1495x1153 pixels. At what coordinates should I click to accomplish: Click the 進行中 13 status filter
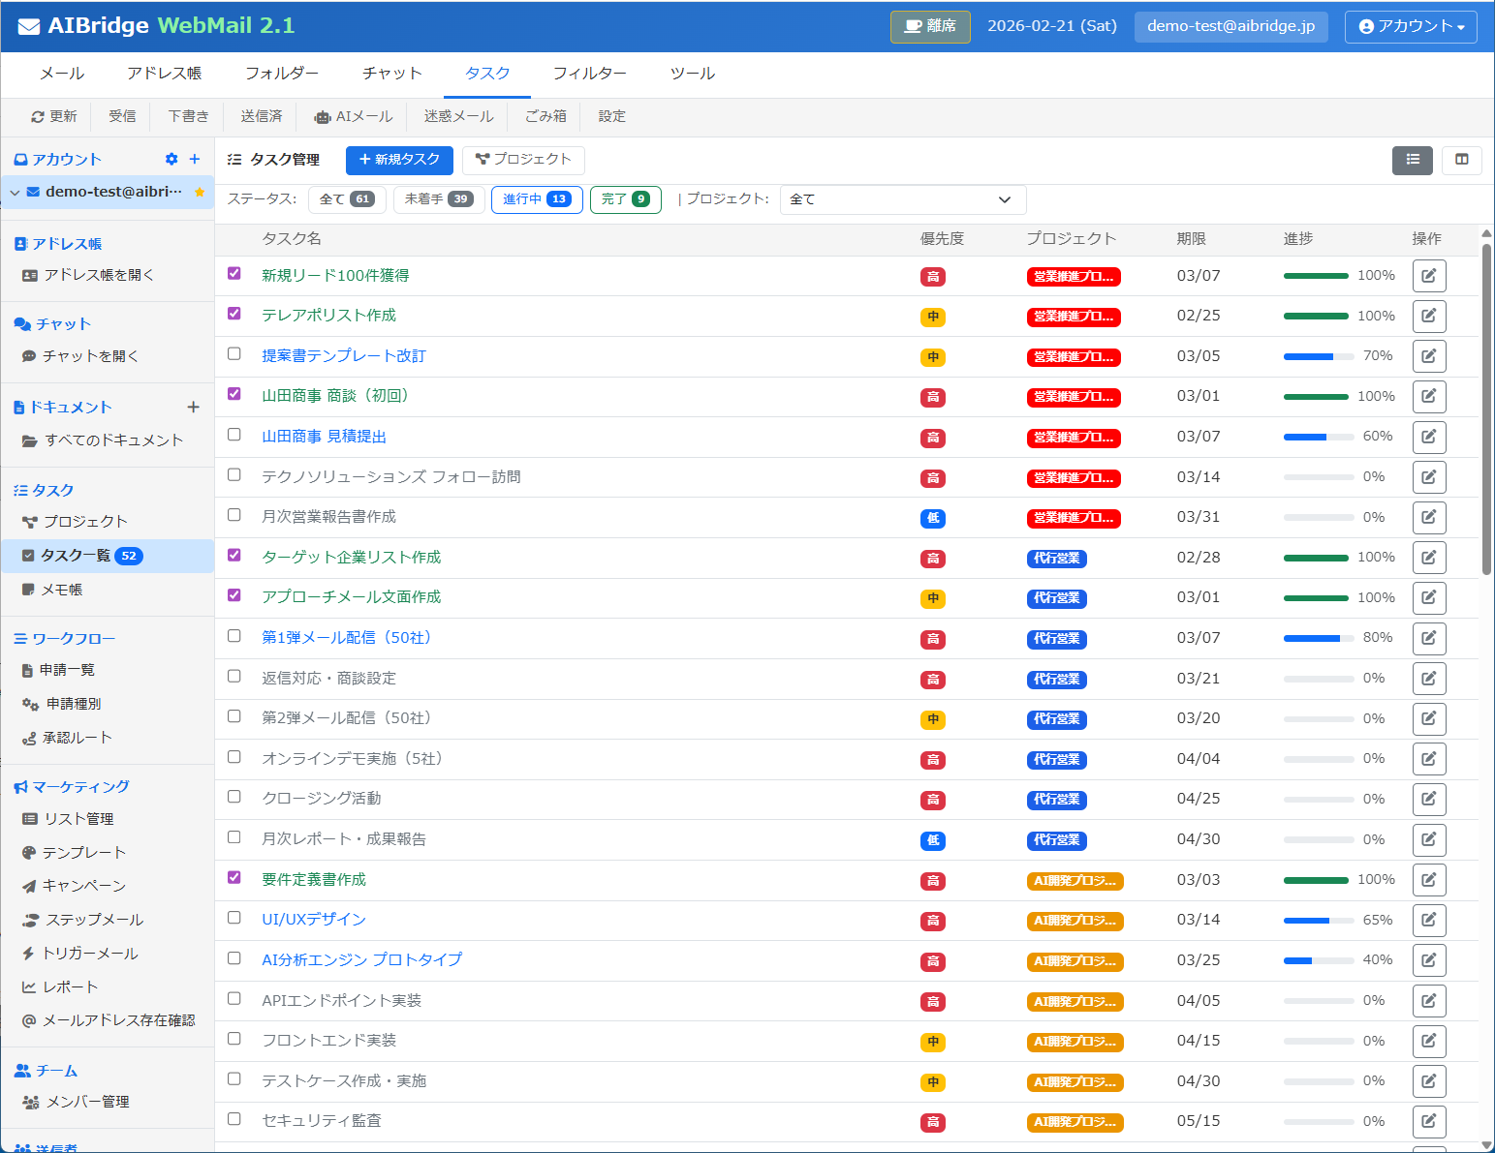tap(536, 199)
